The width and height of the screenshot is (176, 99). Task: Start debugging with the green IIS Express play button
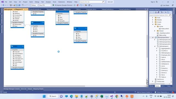[x=53, y=5]
